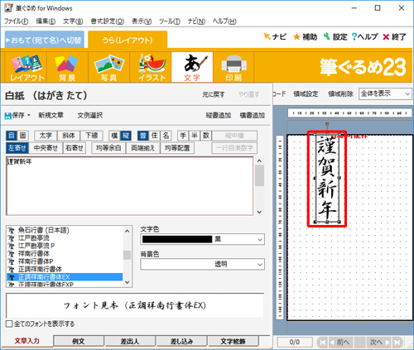414x350 pixels.
Task: Click 縦書追加 add vertical text
Action: click(219, 115)
